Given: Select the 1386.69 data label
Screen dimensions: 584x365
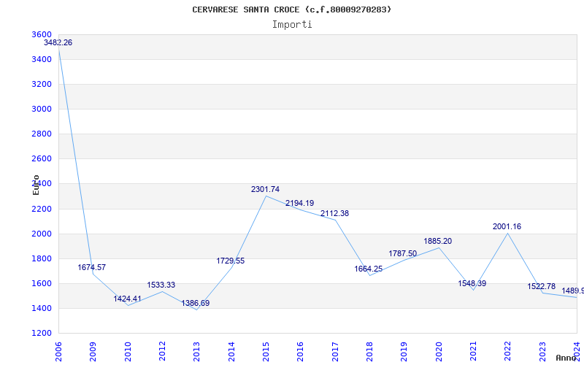Looking at the screenshot, I should click(196, 303).
